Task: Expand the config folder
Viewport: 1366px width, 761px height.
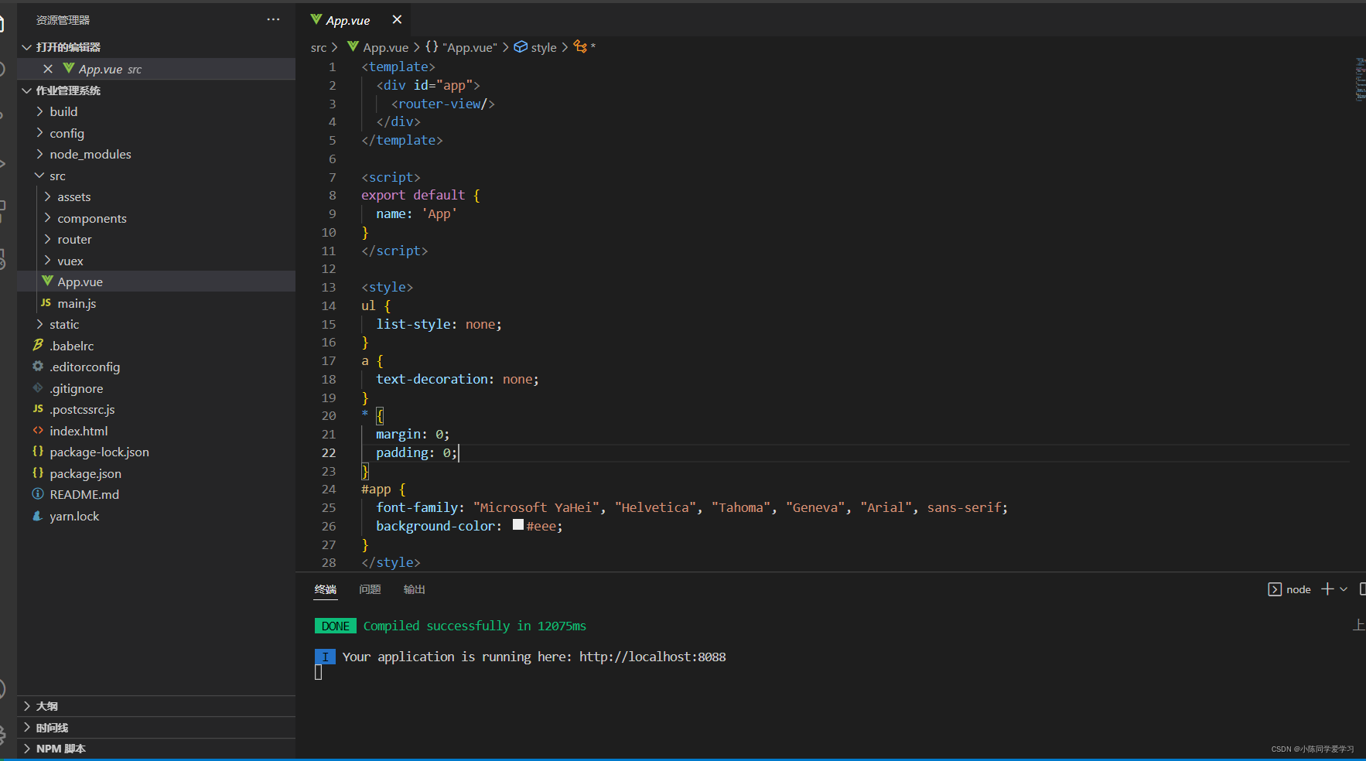Action: click(x=156, y=133)
